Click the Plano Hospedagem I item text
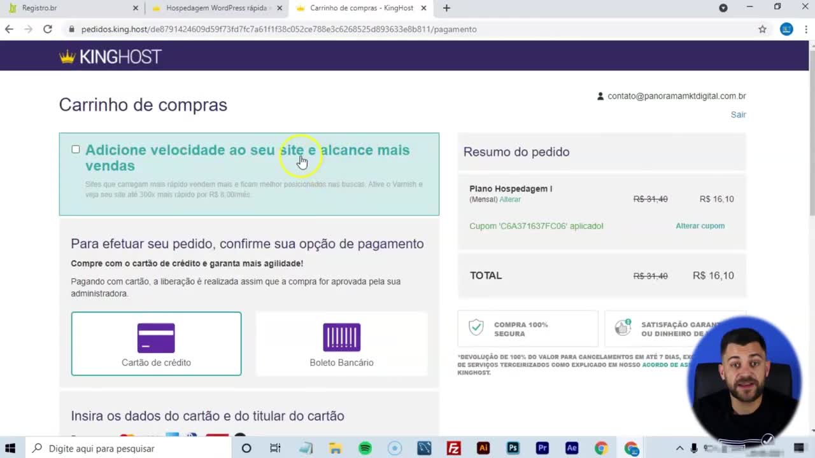 coord(511,189)
